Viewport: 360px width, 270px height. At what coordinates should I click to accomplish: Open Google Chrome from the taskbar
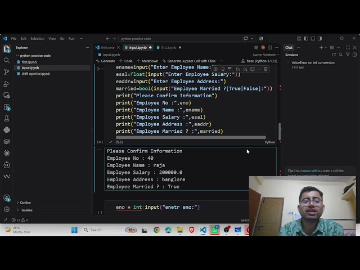pyautogui.click(x=156, y=230)
